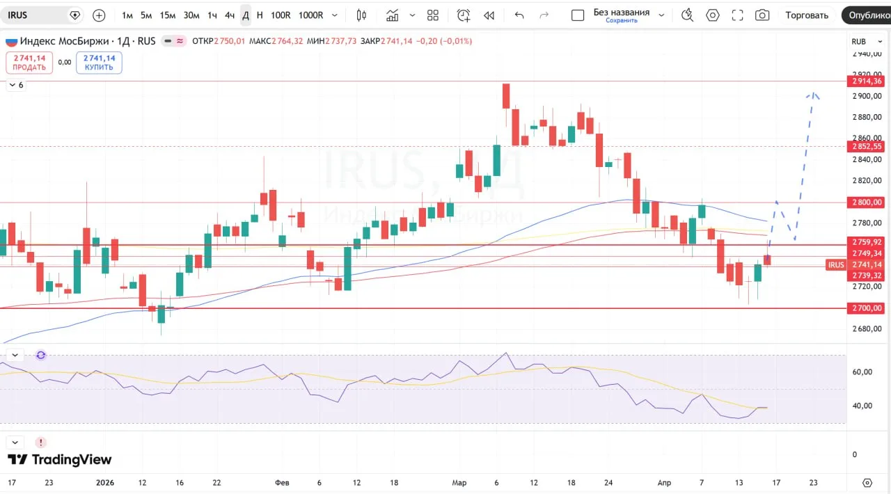The height and width of the screenshot is (494, 891).
Task: Open the Indicators menu
Action: (x=393, y=15)
